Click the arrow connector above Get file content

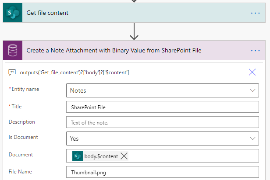pyautogui.click(x=135, y=1)
